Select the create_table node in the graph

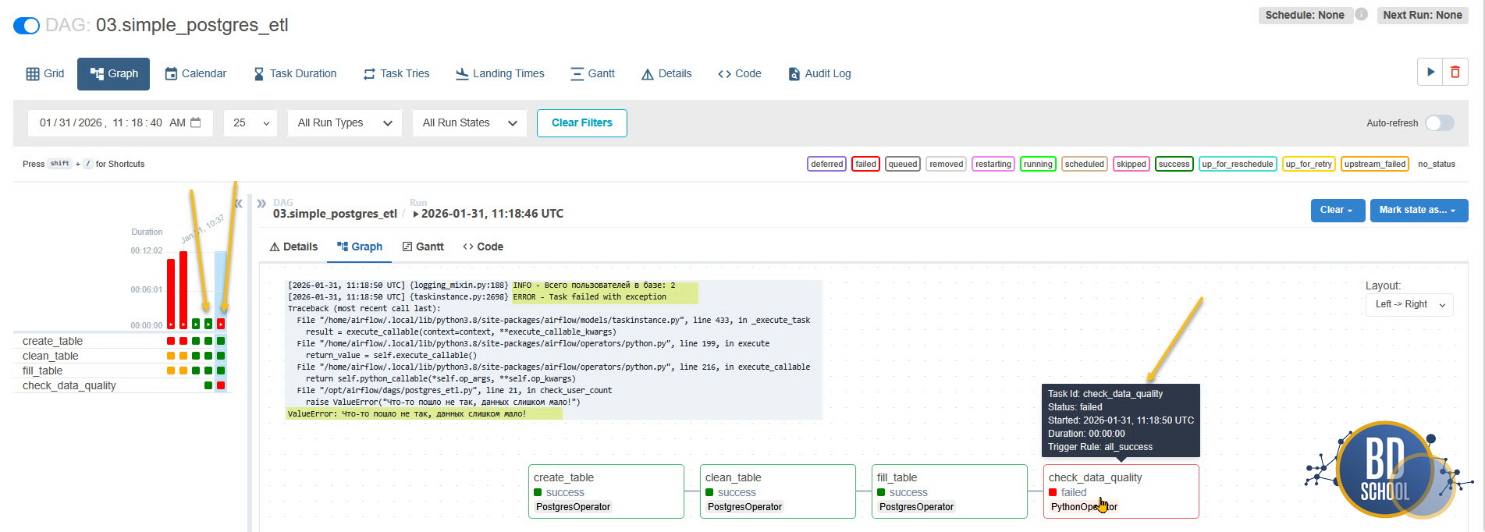[x=606, y=491]
